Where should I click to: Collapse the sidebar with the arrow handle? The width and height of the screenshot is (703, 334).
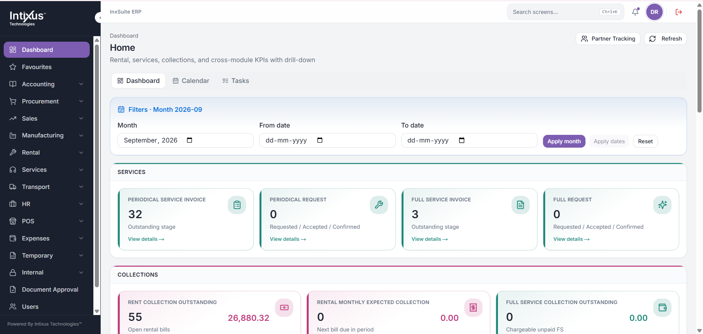point(98,18)
